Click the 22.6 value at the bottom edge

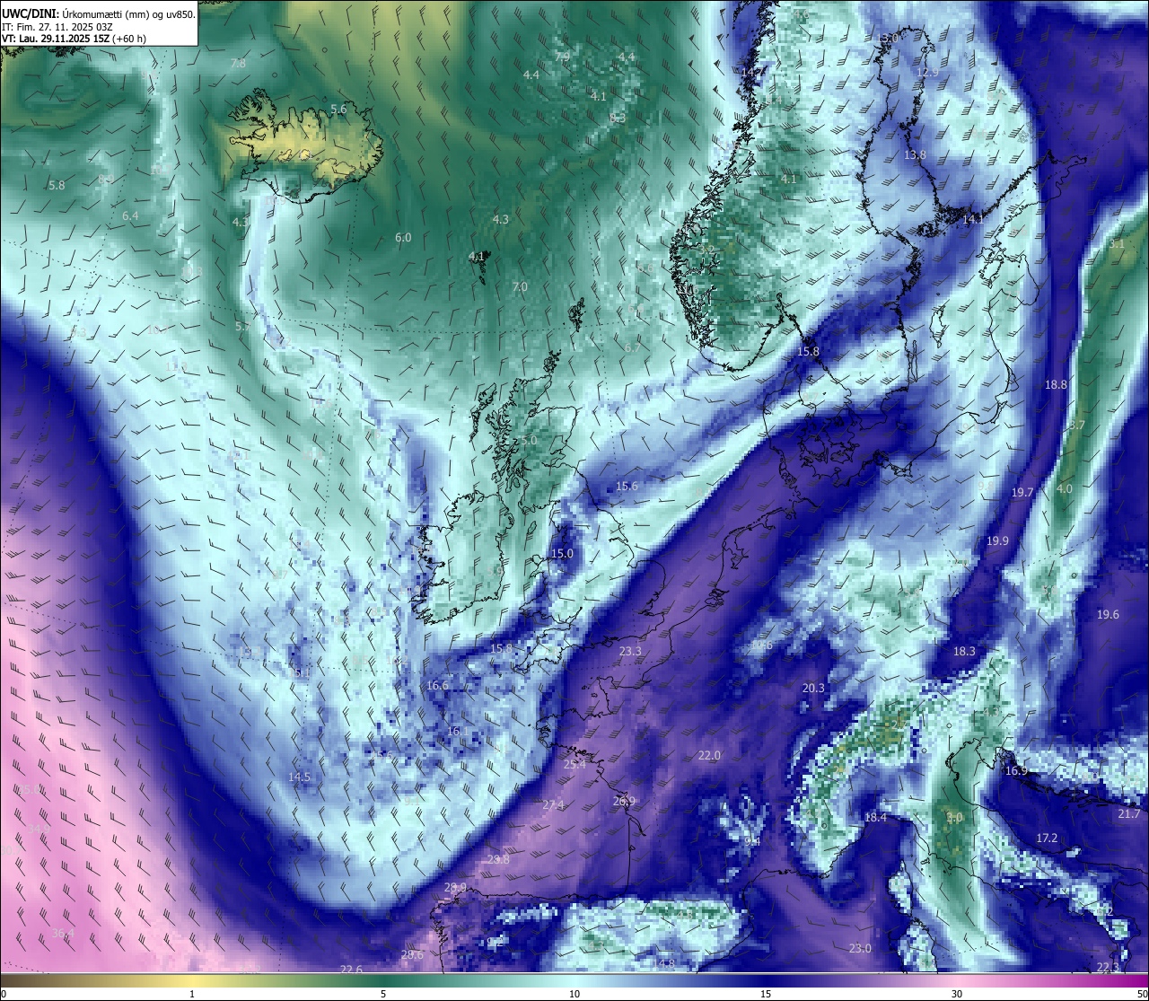(x=351, y=970)
